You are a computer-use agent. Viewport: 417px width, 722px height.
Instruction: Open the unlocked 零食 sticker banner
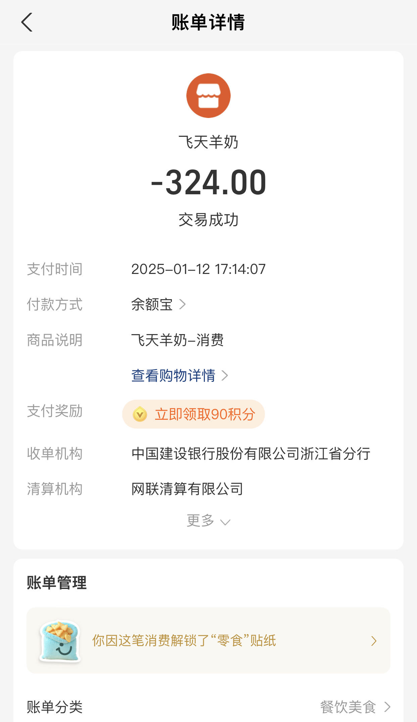coord(184,641)
